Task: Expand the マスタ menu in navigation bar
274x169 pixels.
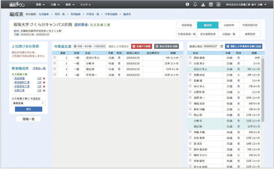Action: (85, 5)
